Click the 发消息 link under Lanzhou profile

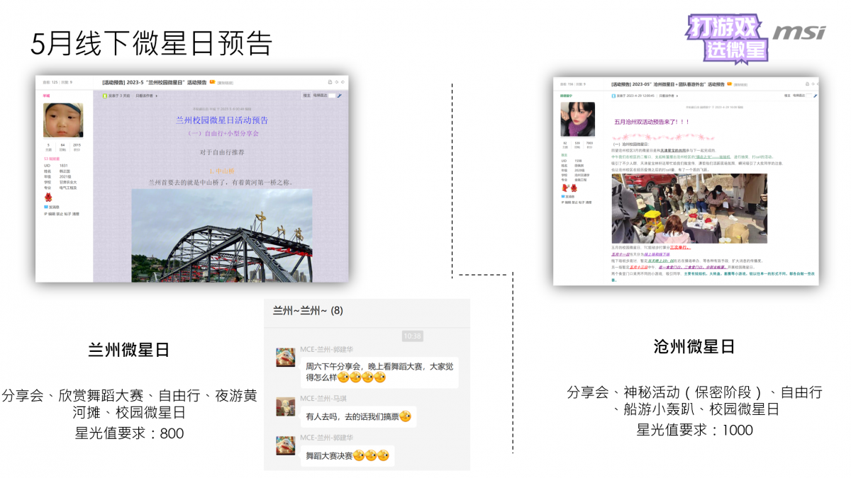(x=53, y=207)
